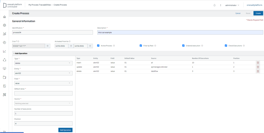Open notifications bell icon
264x133 pixels.
[x=214, y=5]
